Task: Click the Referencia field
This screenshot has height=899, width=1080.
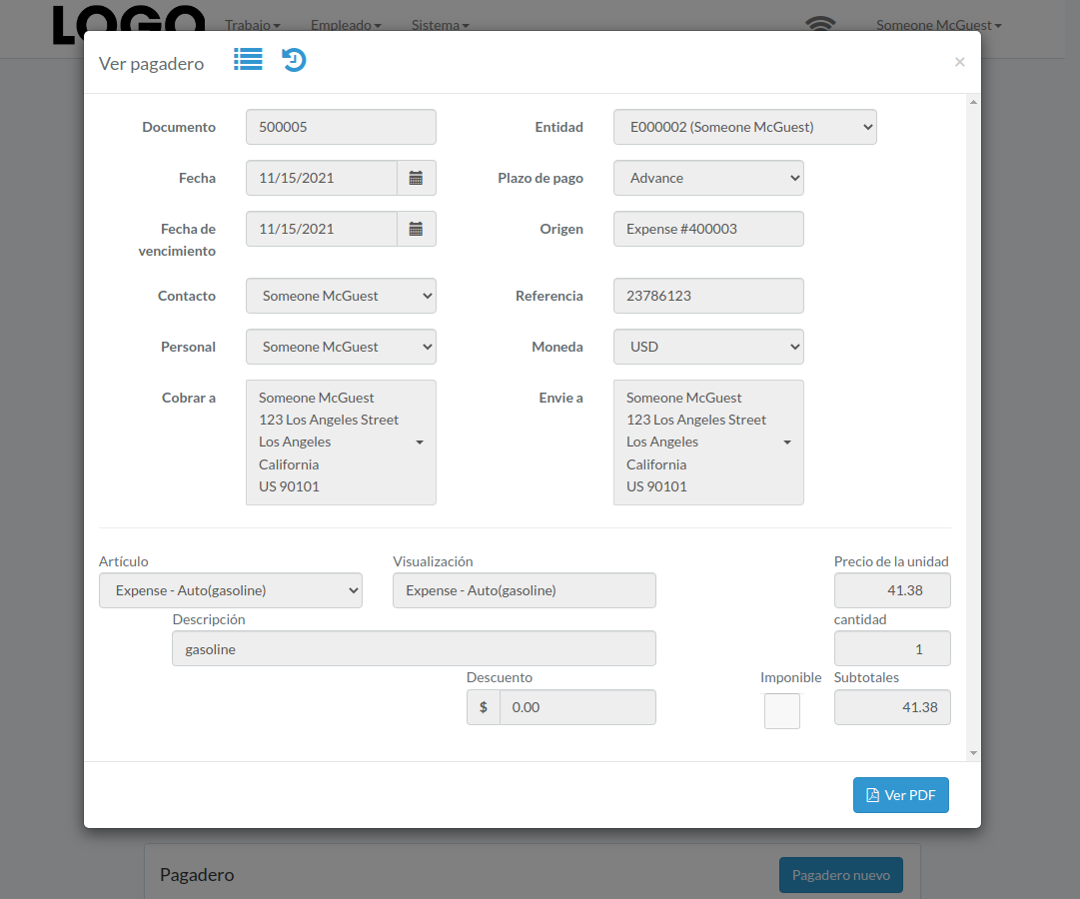Action: 708,296
